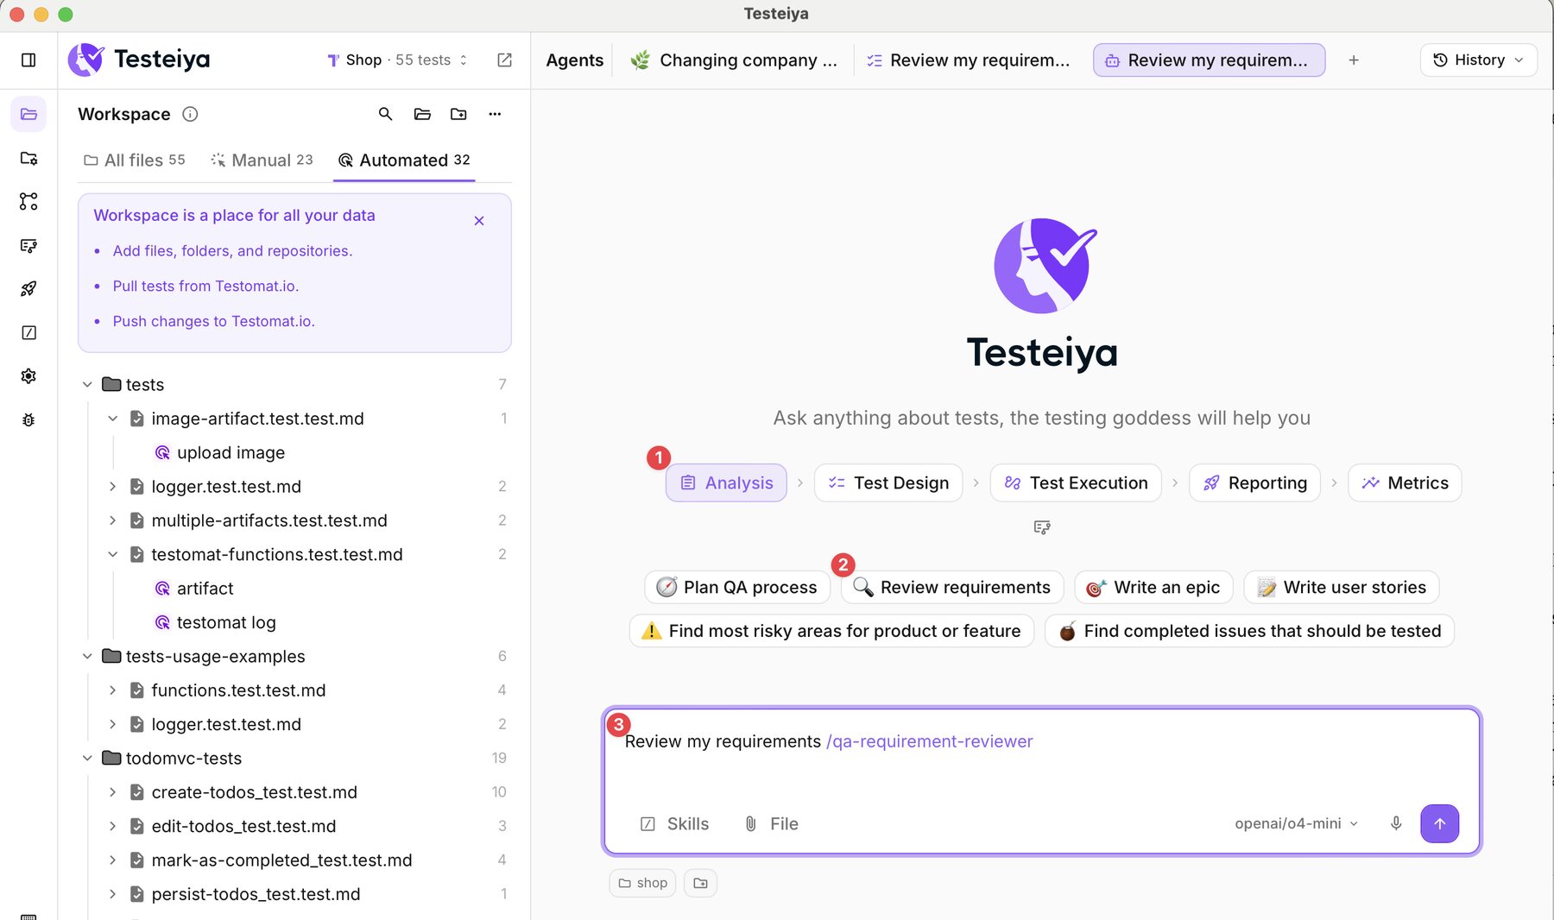
Task: Open the bug icon in left sidebar
Action: [x=28, y=420]
